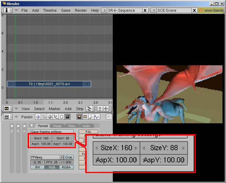This screenshot has height=183, width=226.
Task: Switch to Editing context square icon
Action: 61,117
